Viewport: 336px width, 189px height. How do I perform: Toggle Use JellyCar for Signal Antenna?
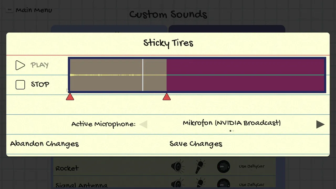click(x=251, y=185)
